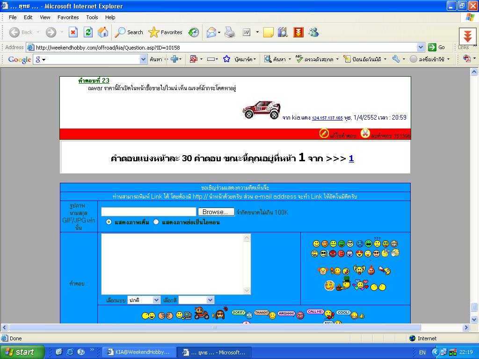Image resolution: width=479 pixels, height=359 pixels.
Task: Click the Browse... file button
Action: (216, 212)
